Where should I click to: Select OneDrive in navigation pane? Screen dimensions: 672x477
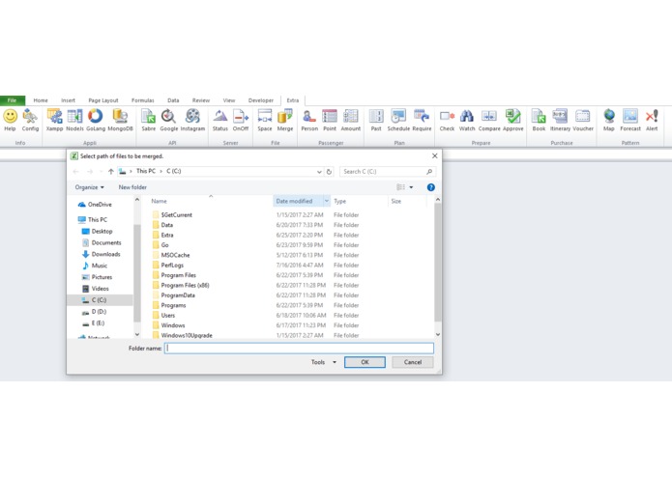pyautogui.click(x=95, y=205)
